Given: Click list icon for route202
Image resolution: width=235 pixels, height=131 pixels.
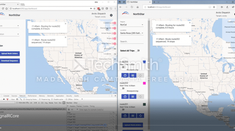Looking at the screenshot, I should coord(133,97).
